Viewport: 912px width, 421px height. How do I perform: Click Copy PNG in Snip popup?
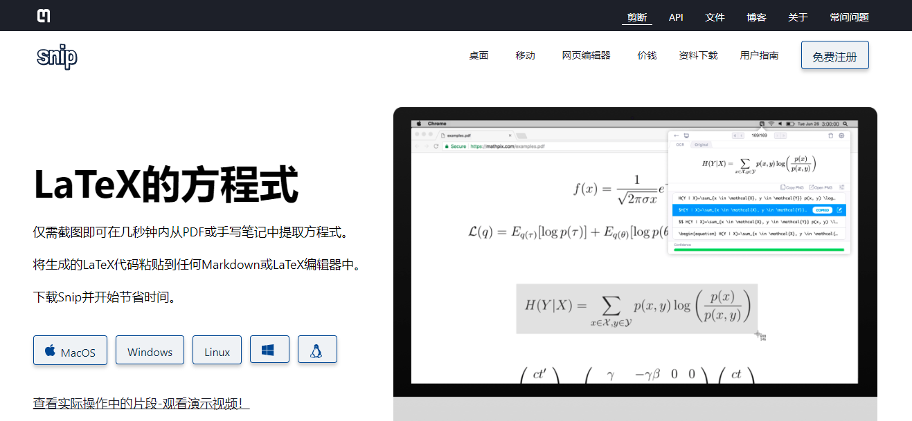click(792, 187)
